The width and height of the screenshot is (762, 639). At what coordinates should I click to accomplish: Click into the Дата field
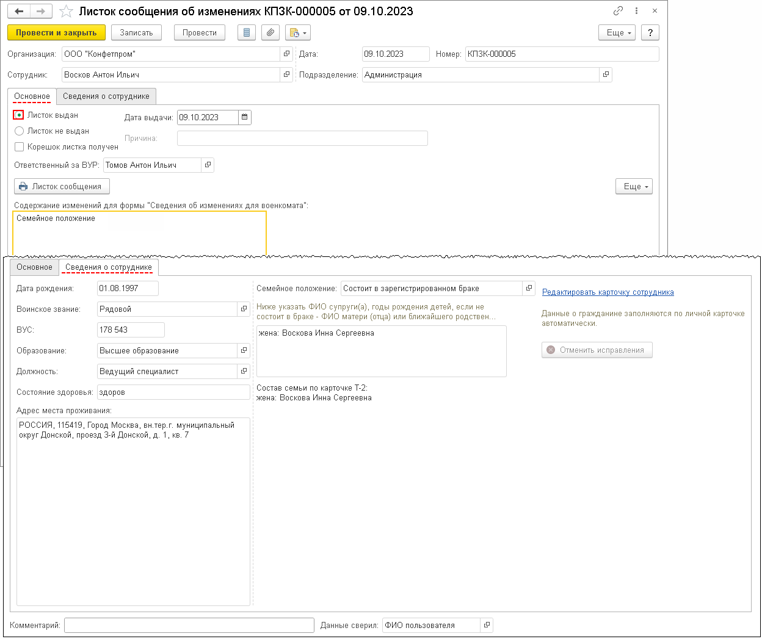tap(396, 54)
